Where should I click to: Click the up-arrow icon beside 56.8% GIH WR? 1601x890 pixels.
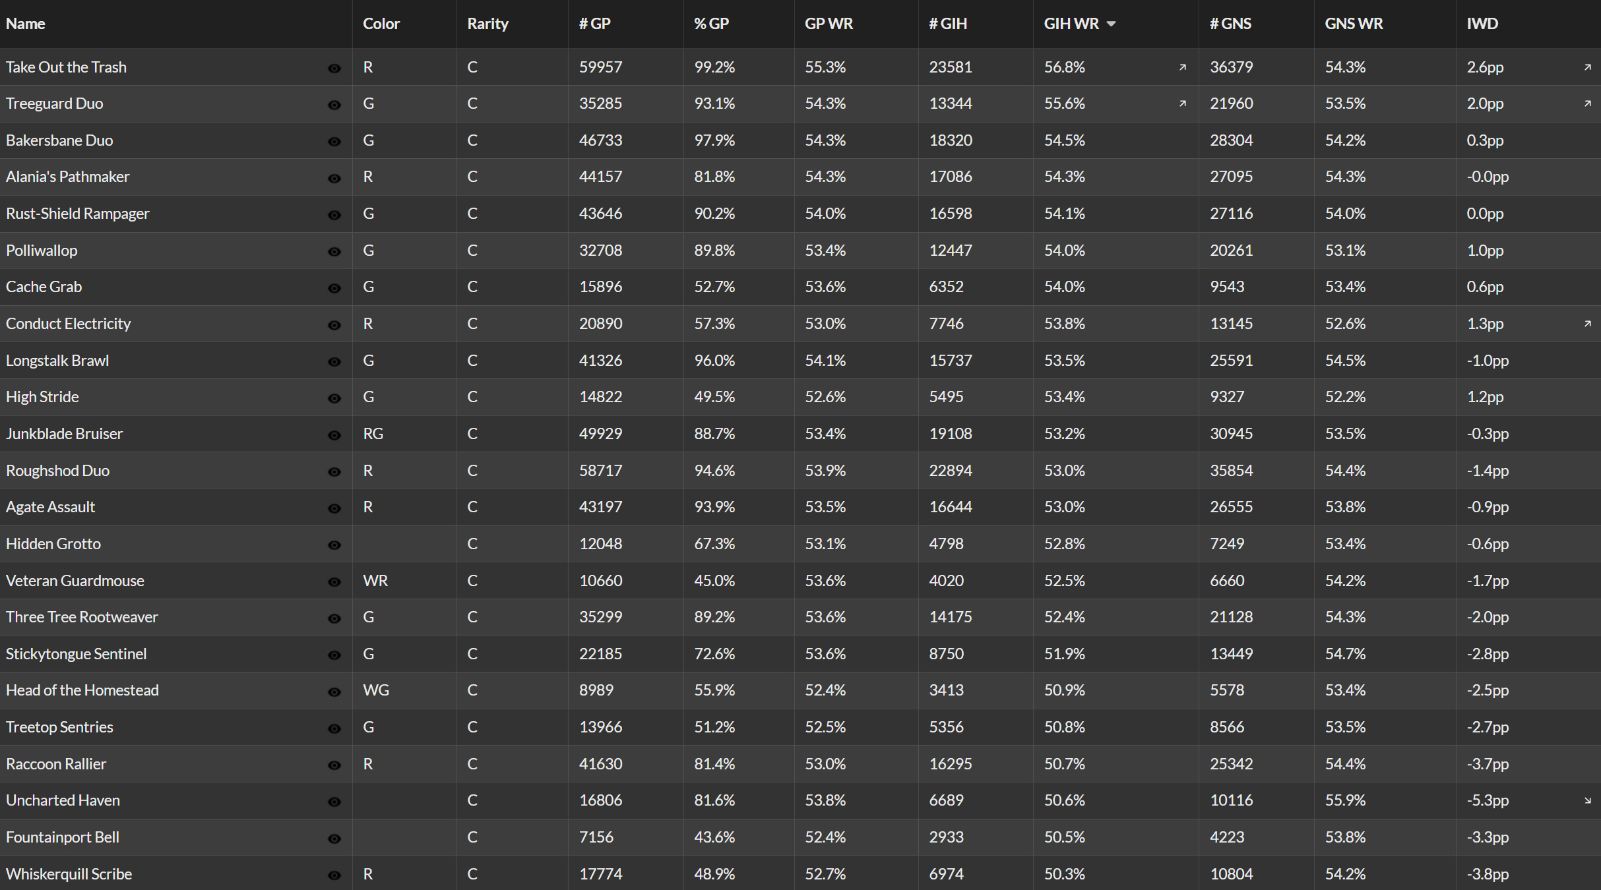[x=1183, y=67]
